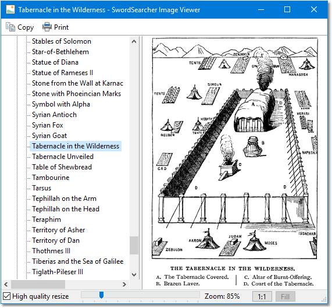
Task: Click the horizontal scroll right arrow
Action: (x=124, y=284)
